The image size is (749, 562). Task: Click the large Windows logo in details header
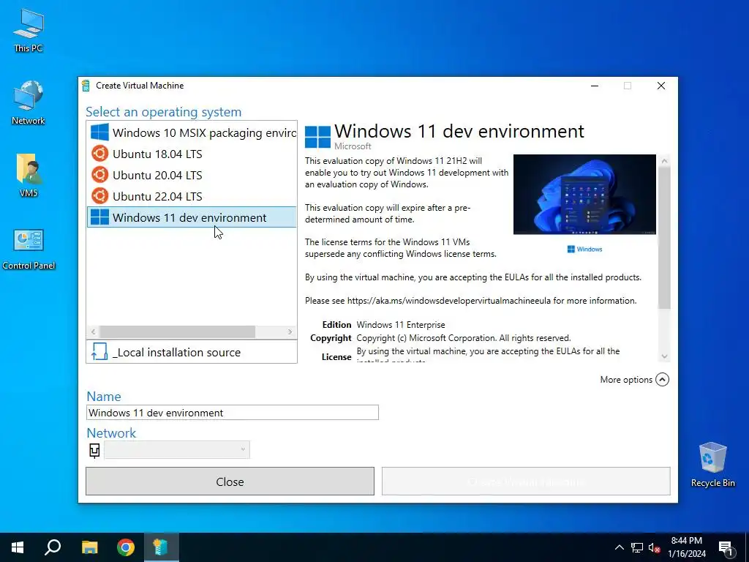click(x=317, y=137)
